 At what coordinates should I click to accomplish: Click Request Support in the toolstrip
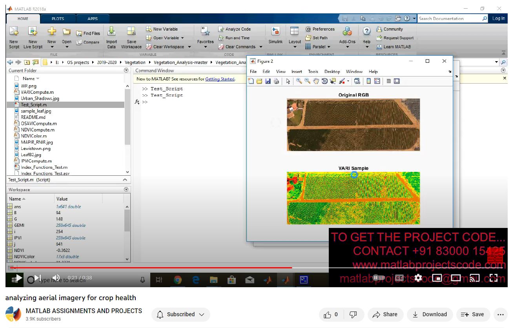coord(395,38)
